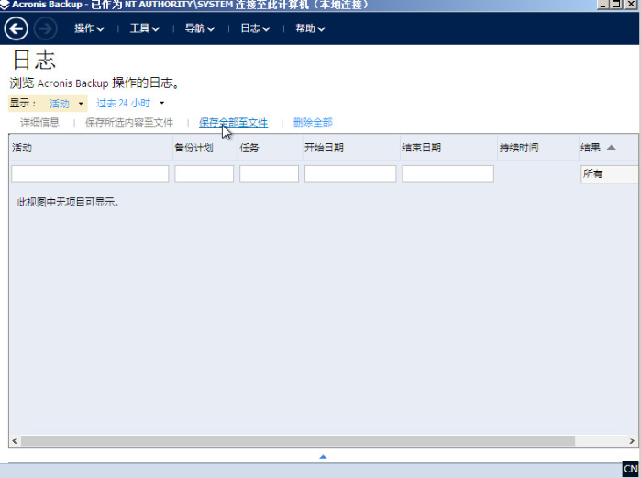Screen dimensions: 641x478
Task: Click 删除全部 link
Action: [313, 122]
